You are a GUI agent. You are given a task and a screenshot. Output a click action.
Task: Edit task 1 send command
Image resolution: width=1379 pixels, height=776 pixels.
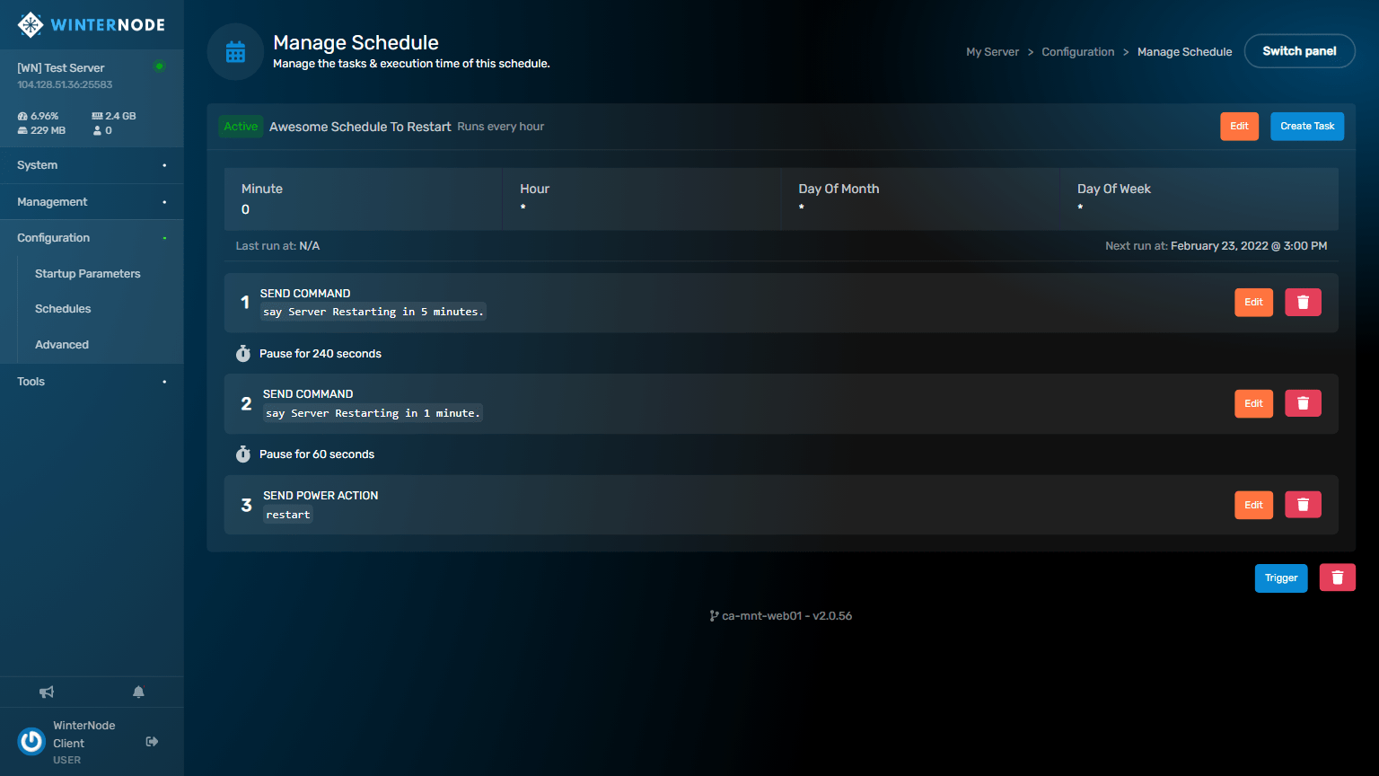pyautogui.click(x=1253, y=302)
